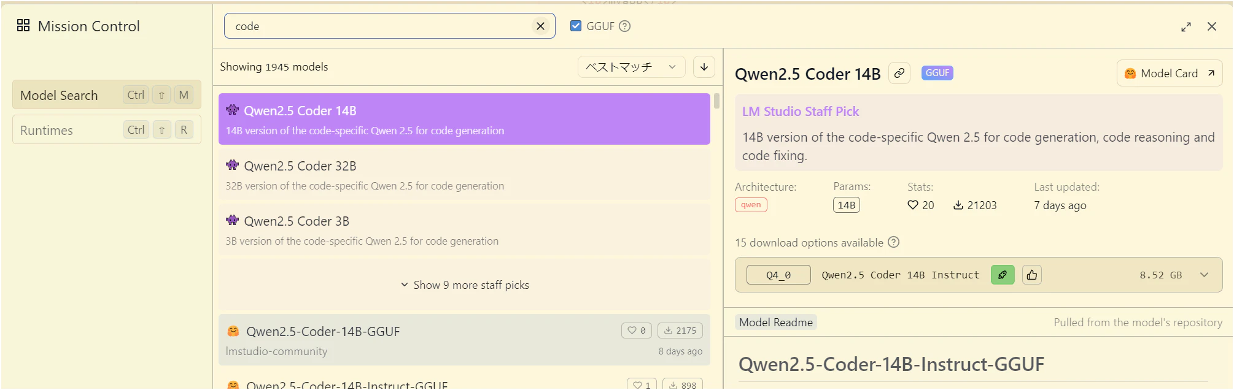The width and height of the screenshot is (1234, 390).
Task: Click the download stats icon showing 21203
Action: (x=958, y=205)
